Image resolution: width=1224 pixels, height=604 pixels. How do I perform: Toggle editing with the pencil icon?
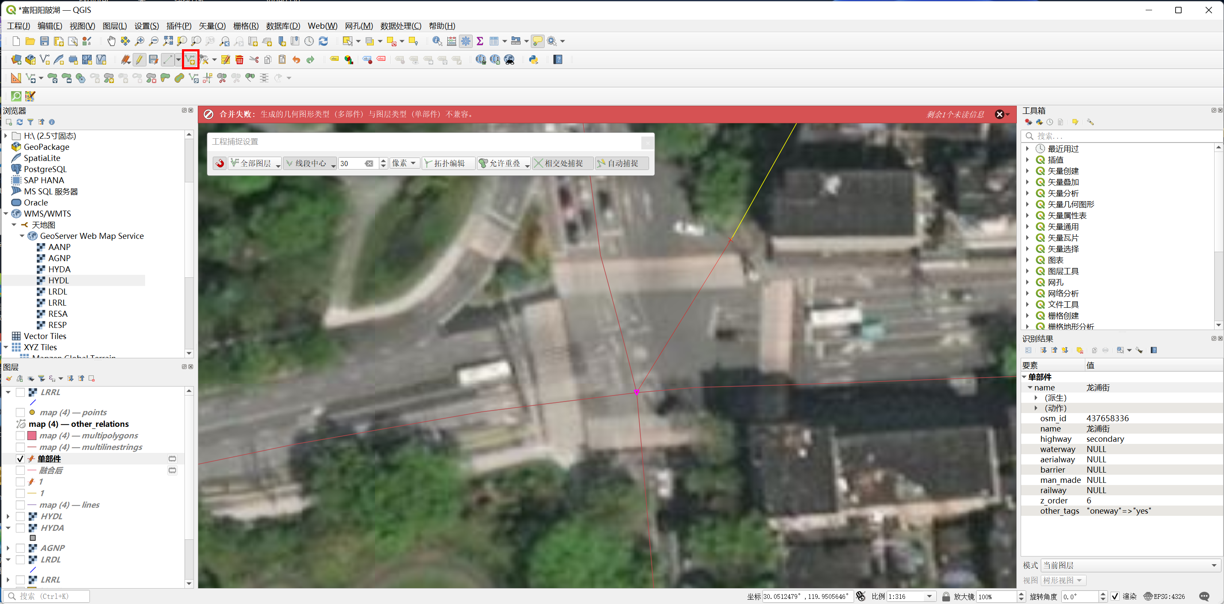[139, 60]
